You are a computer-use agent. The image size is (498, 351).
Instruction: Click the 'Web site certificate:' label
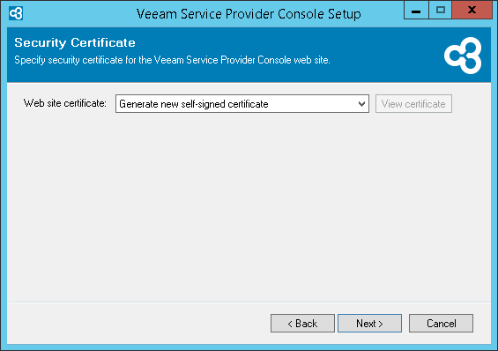click(65, 103)
